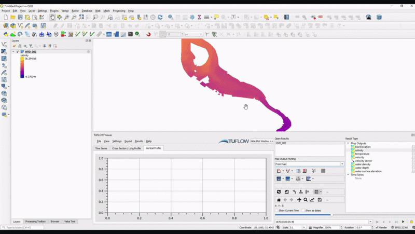Click the plot Forward arrow icon
This screenshot has height=234, width=415.
pos(292,200)
